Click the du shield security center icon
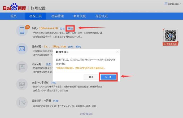Screen dimensions: 183x118 [22, 84]
